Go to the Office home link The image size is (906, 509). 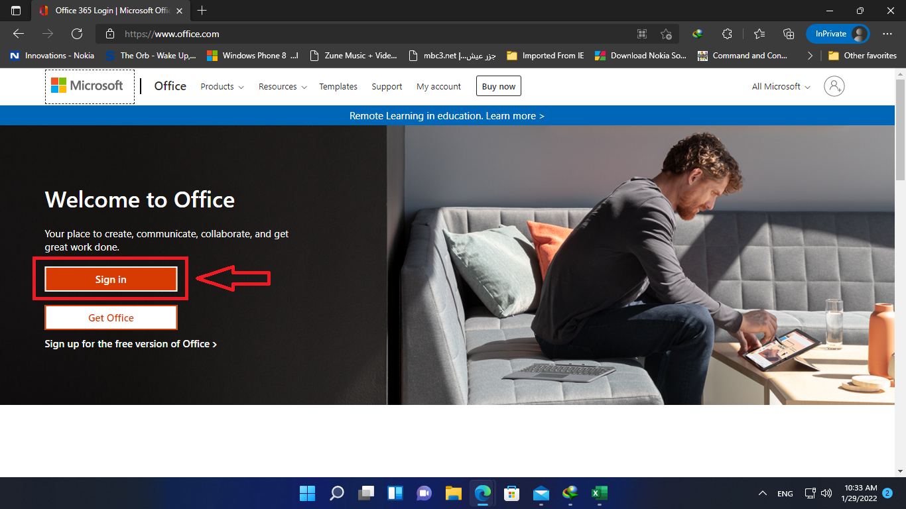click(x=170, y=86)
